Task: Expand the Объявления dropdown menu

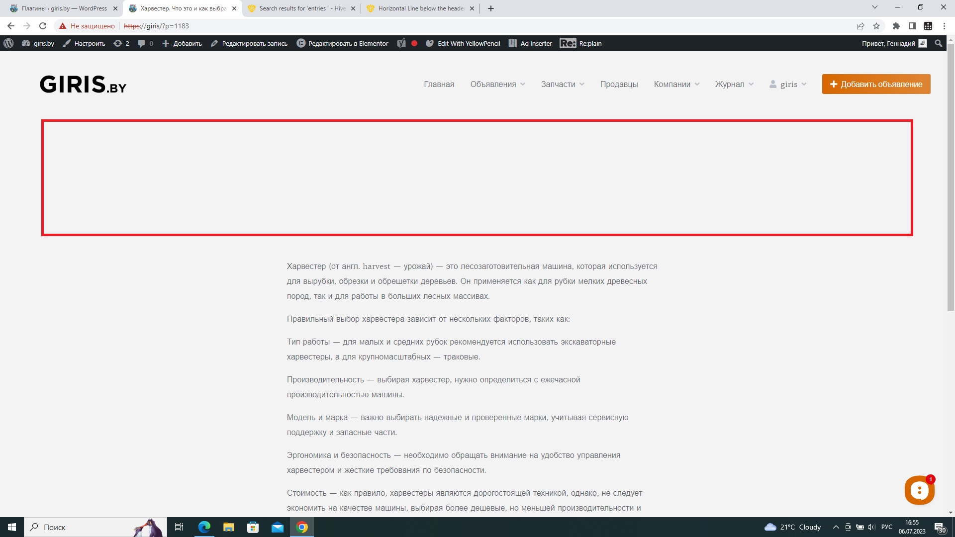Action: (497, 84)
